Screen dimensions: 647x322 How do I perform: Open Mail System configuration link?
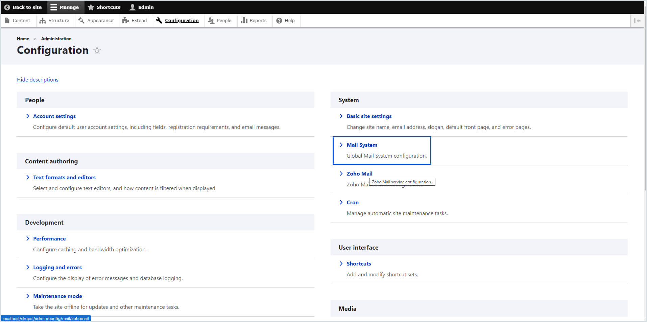pyautogui.click(x=362, y=145)
